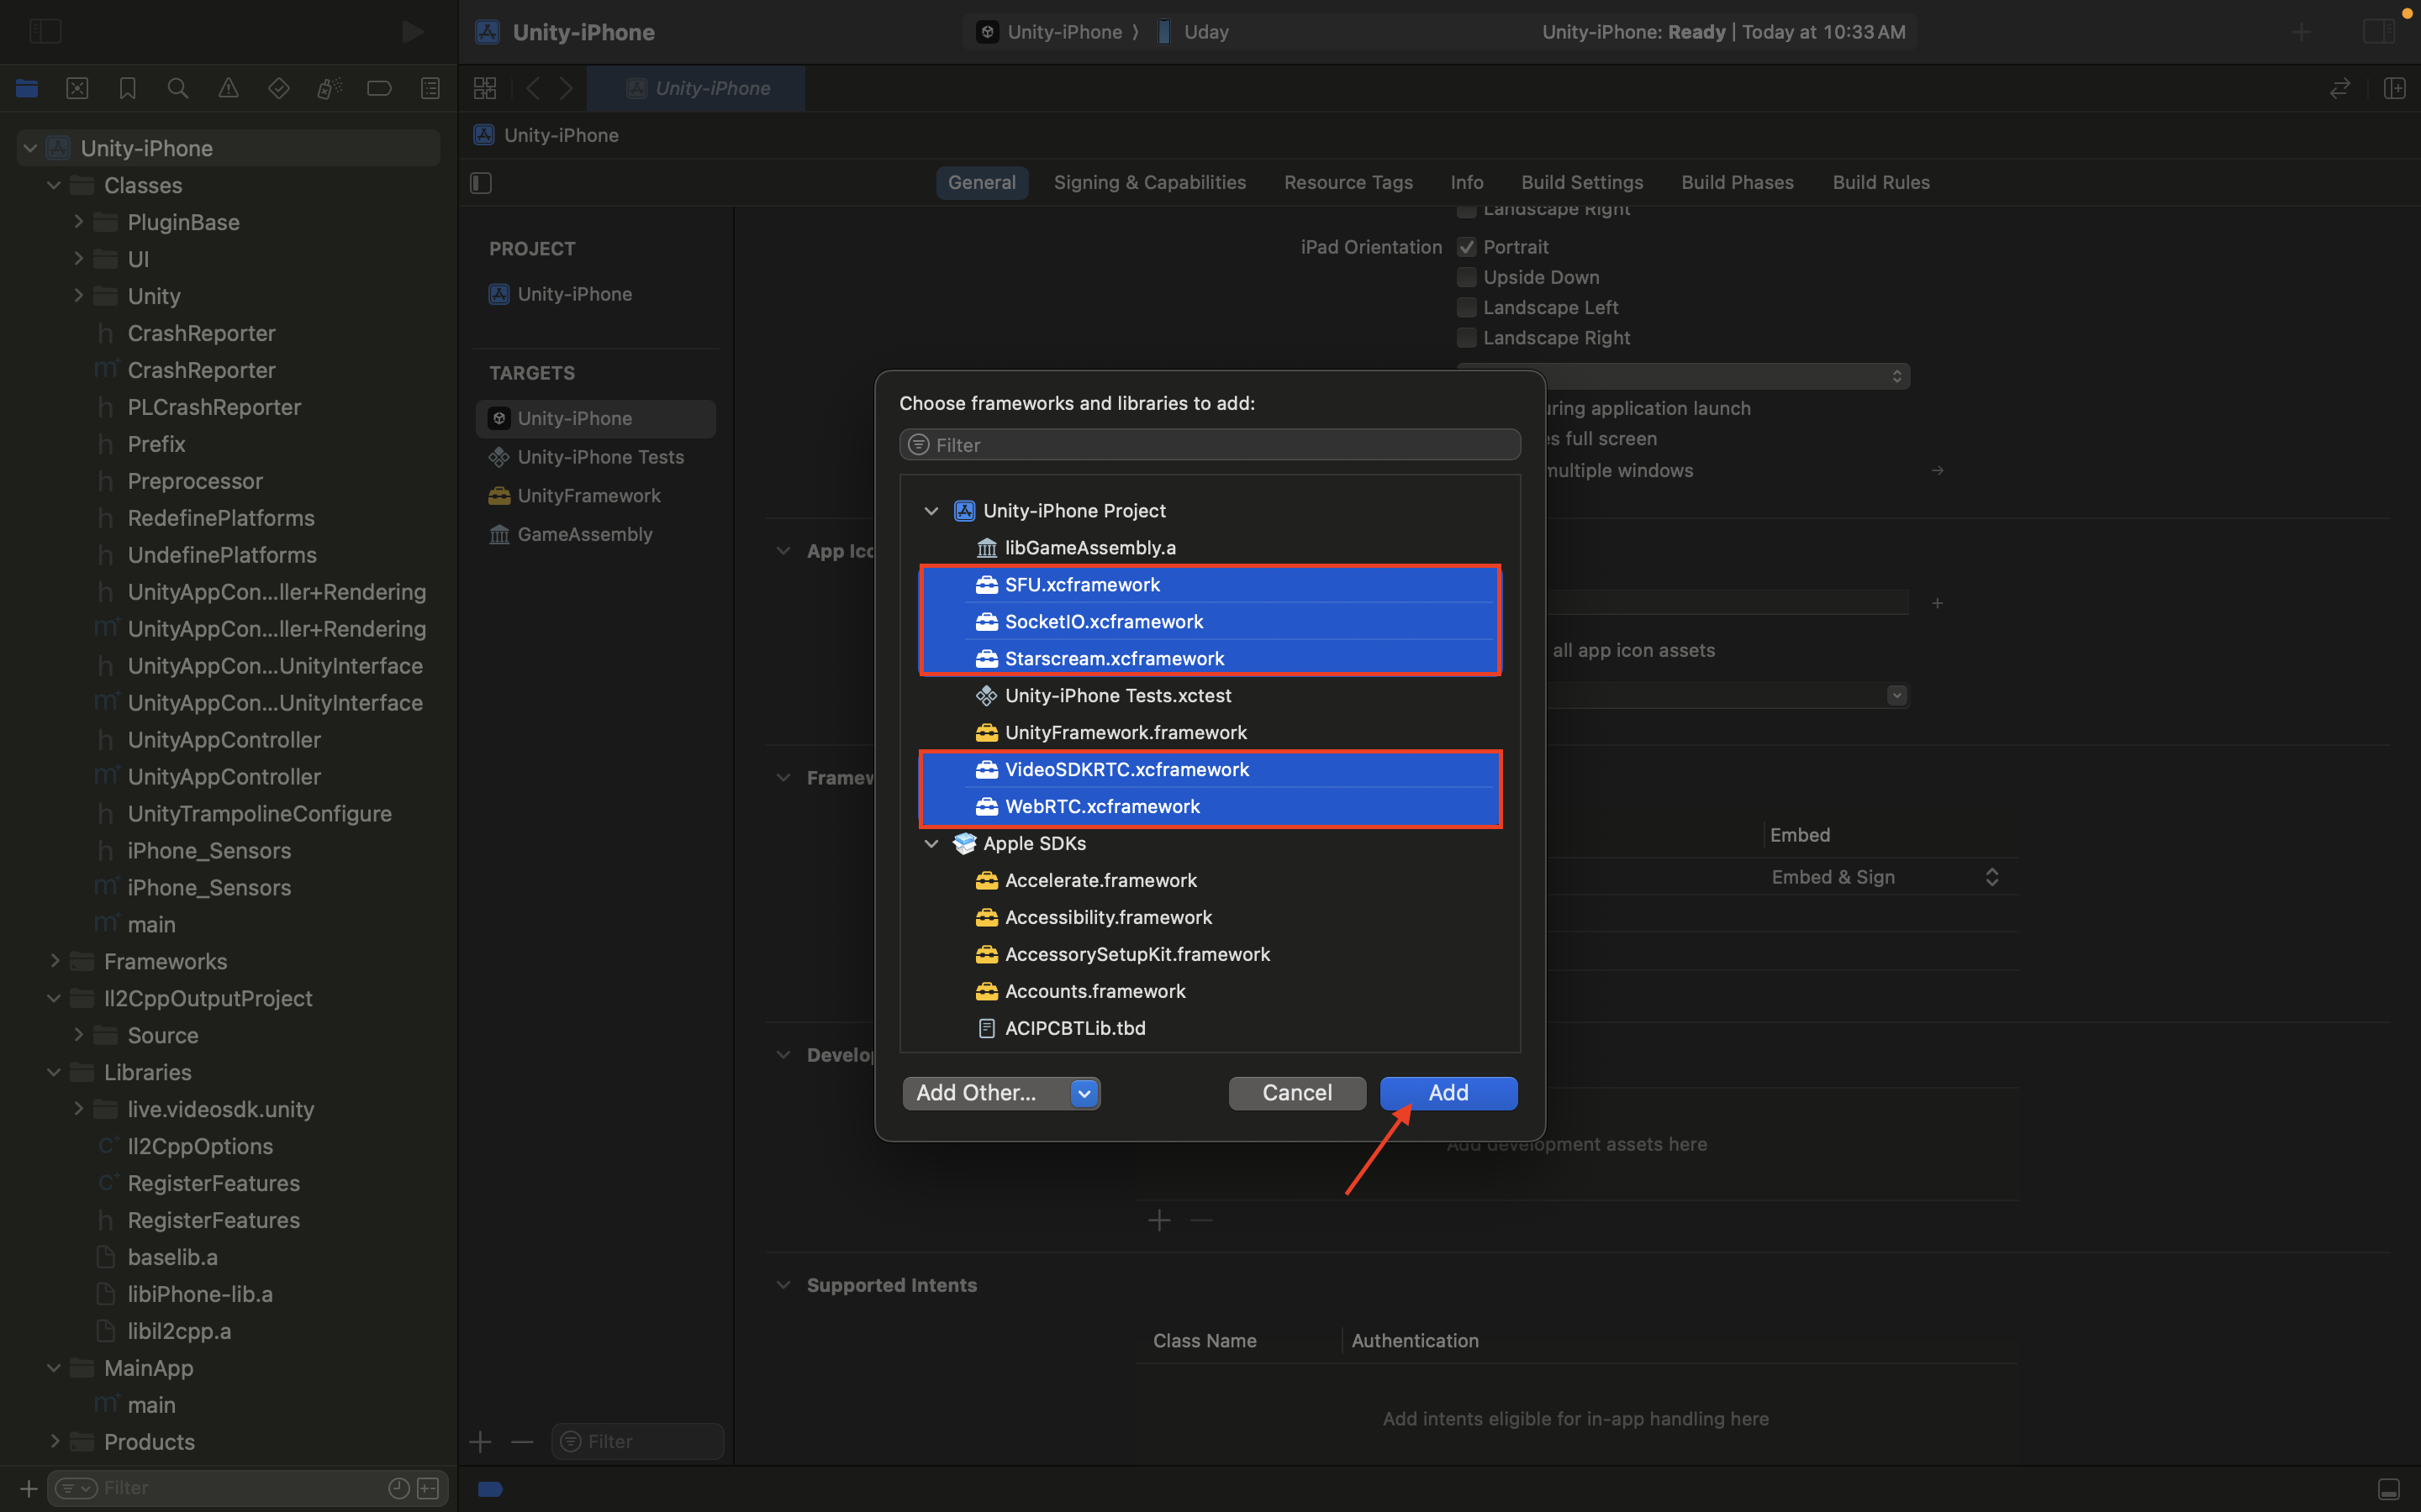This screenshot has height=1512, width=2421.
Task: Open the Issue navigator warning icon
Action: point(228,88)
